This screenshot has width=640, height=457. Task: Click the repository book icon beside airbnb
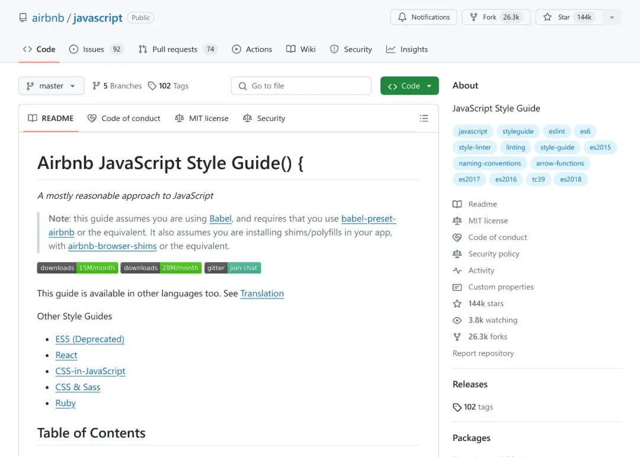[x=23, y=18]
